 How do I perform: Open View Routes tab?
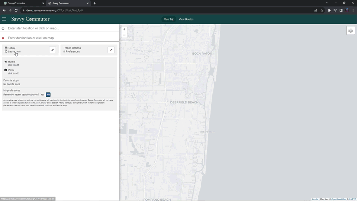click(x=186, y=19)
